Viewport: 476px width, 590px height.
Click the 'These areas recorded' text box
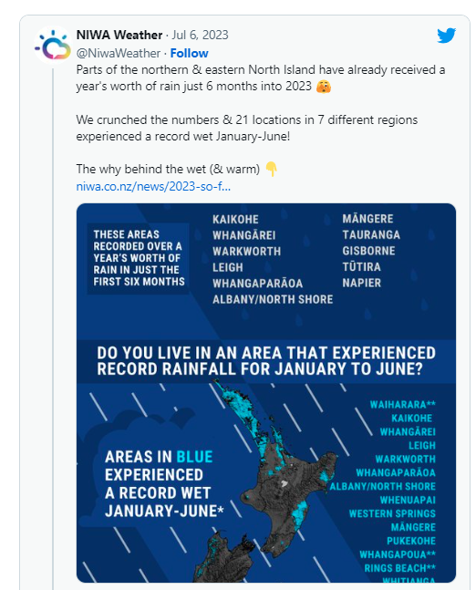click(139, 258)
